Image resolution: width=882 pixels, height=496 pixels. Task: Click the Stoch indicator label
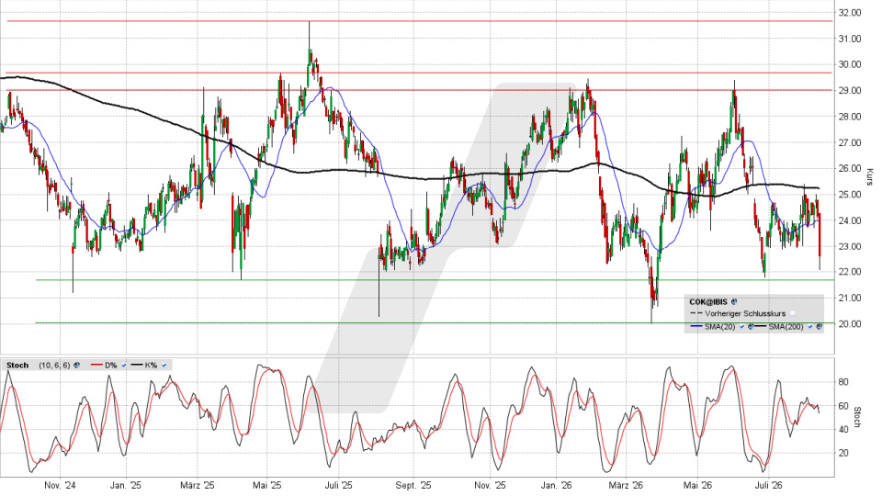coord(17,365)
